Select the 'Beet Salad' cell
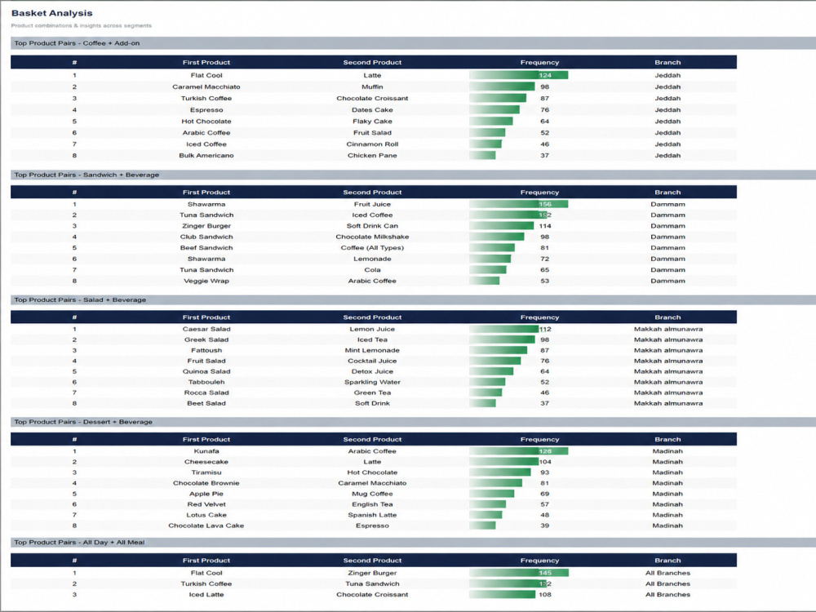Image resolution: width=816 pixels, height=612 pixels. (x=206, y=403)
